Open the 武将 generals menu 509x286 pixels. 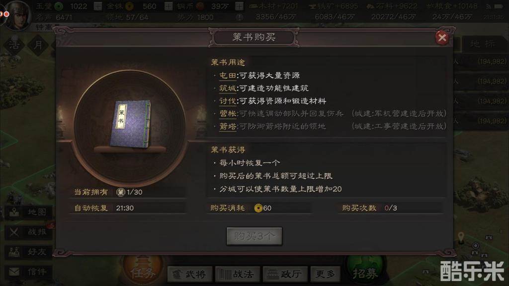190,274
